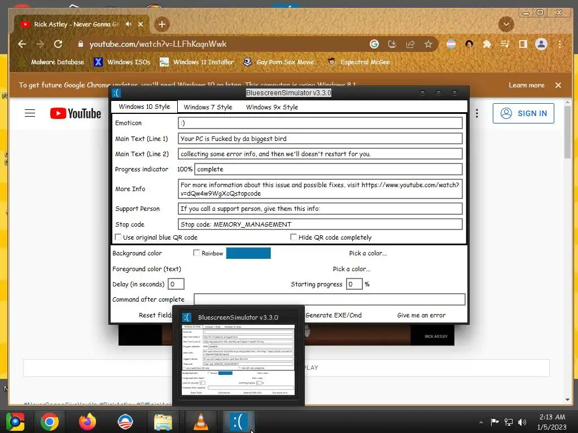Open YouTube hamburger menu

pyautogui.click(x=30, y=113)
